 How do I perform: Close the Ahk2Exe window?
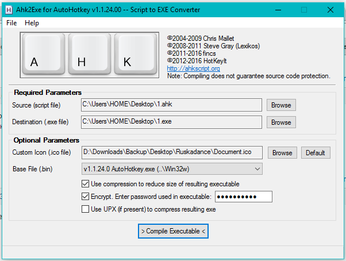330,10
